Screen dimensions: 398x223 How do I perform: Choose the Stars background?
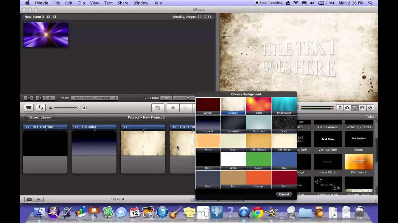[x=284, y=125]
